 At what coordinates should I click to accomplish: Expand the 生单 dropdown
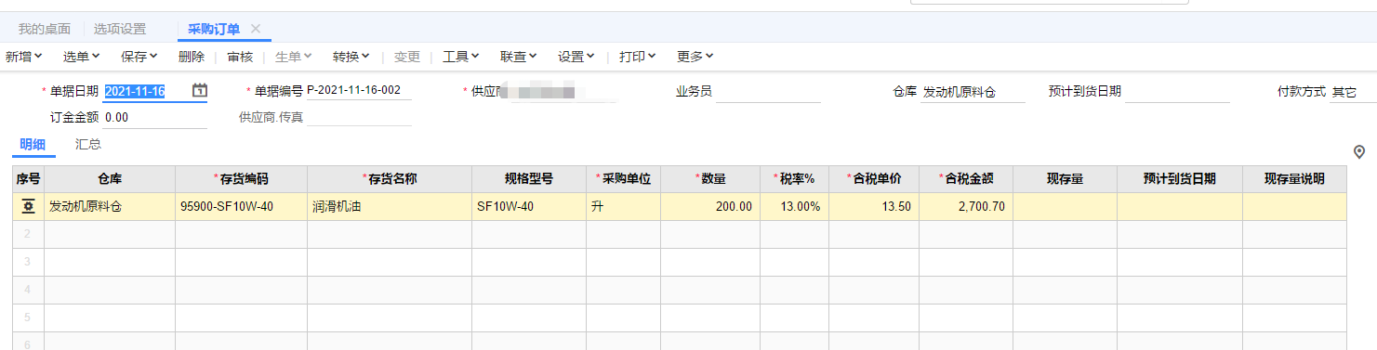pyautogui.click(x=294, y=57)
